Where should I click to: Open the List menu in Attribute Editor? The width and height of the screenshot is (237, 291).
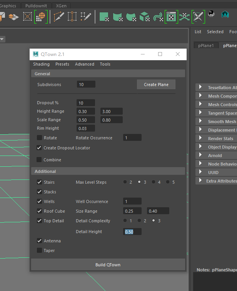198,32
